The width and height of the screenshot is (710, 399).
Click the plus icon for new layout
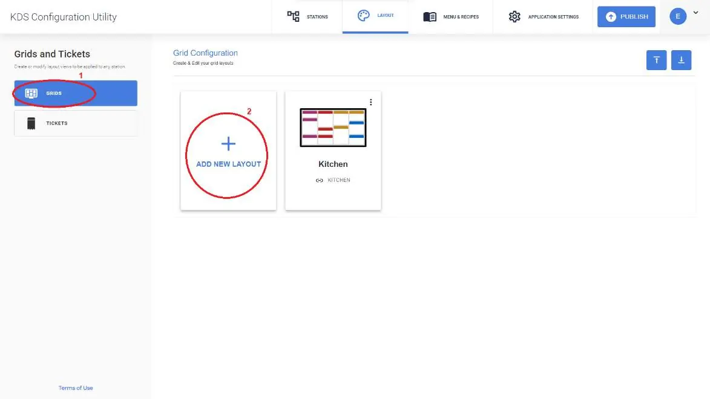pyautogui.click(x=228, y=144)
